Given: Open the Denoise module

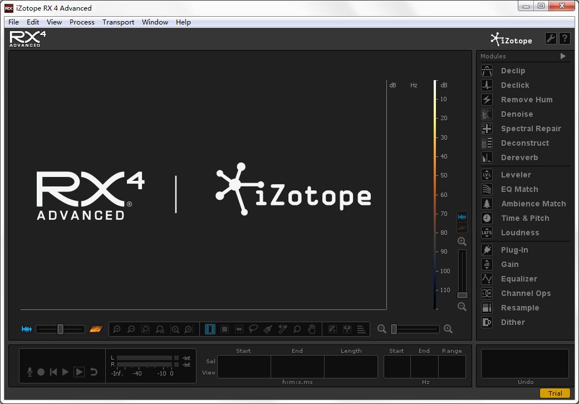Looking at the screenshot, I should (x=517, y=114).
